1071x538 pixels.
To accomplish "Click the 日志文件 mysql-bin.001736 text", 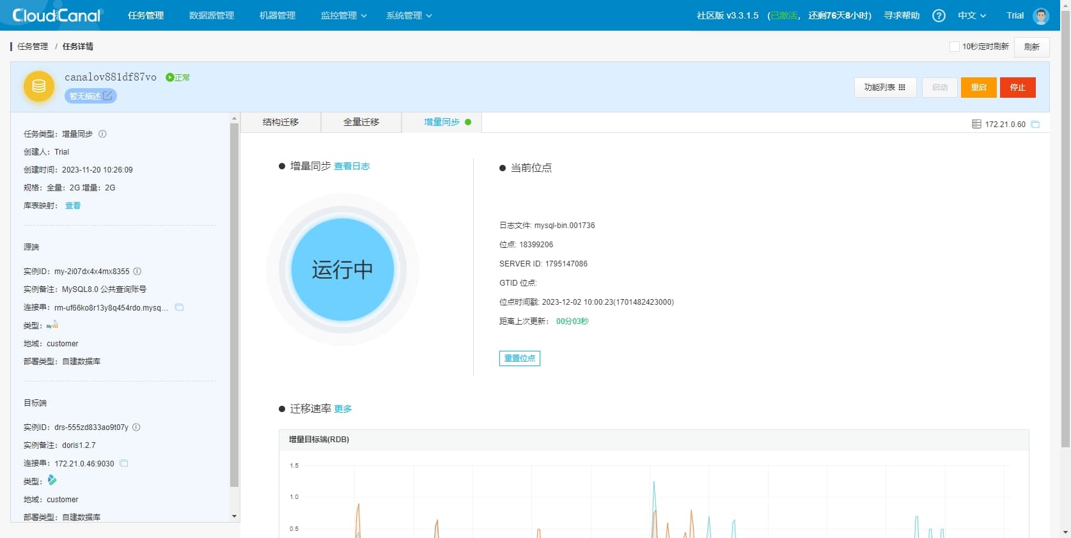I will tap(547, 226).
